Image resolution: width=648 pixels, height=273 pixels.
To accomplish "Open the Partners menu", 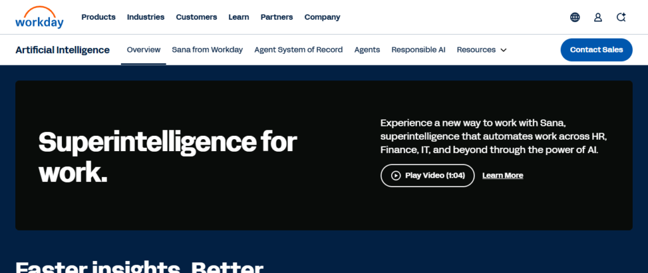I will pyautogui.click(x=277, y=17).
